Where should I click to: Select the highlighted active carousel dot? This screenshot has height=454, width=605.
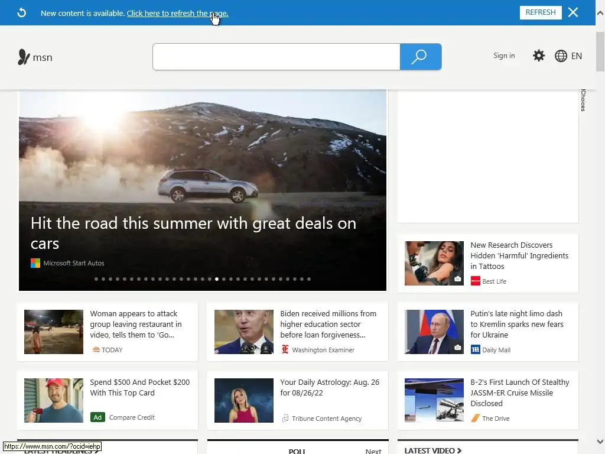[x=217, y=279]
